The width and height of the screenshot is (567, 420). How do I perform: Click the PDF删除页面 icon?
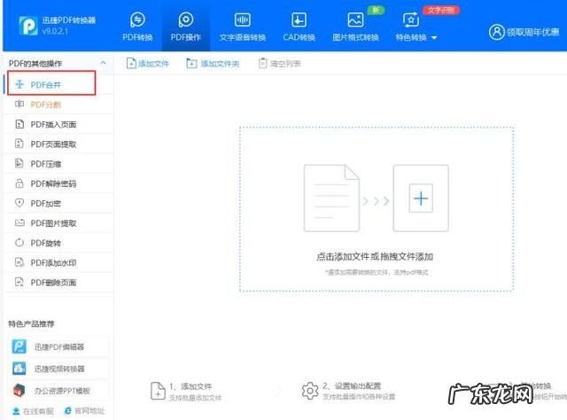[19, 282]
